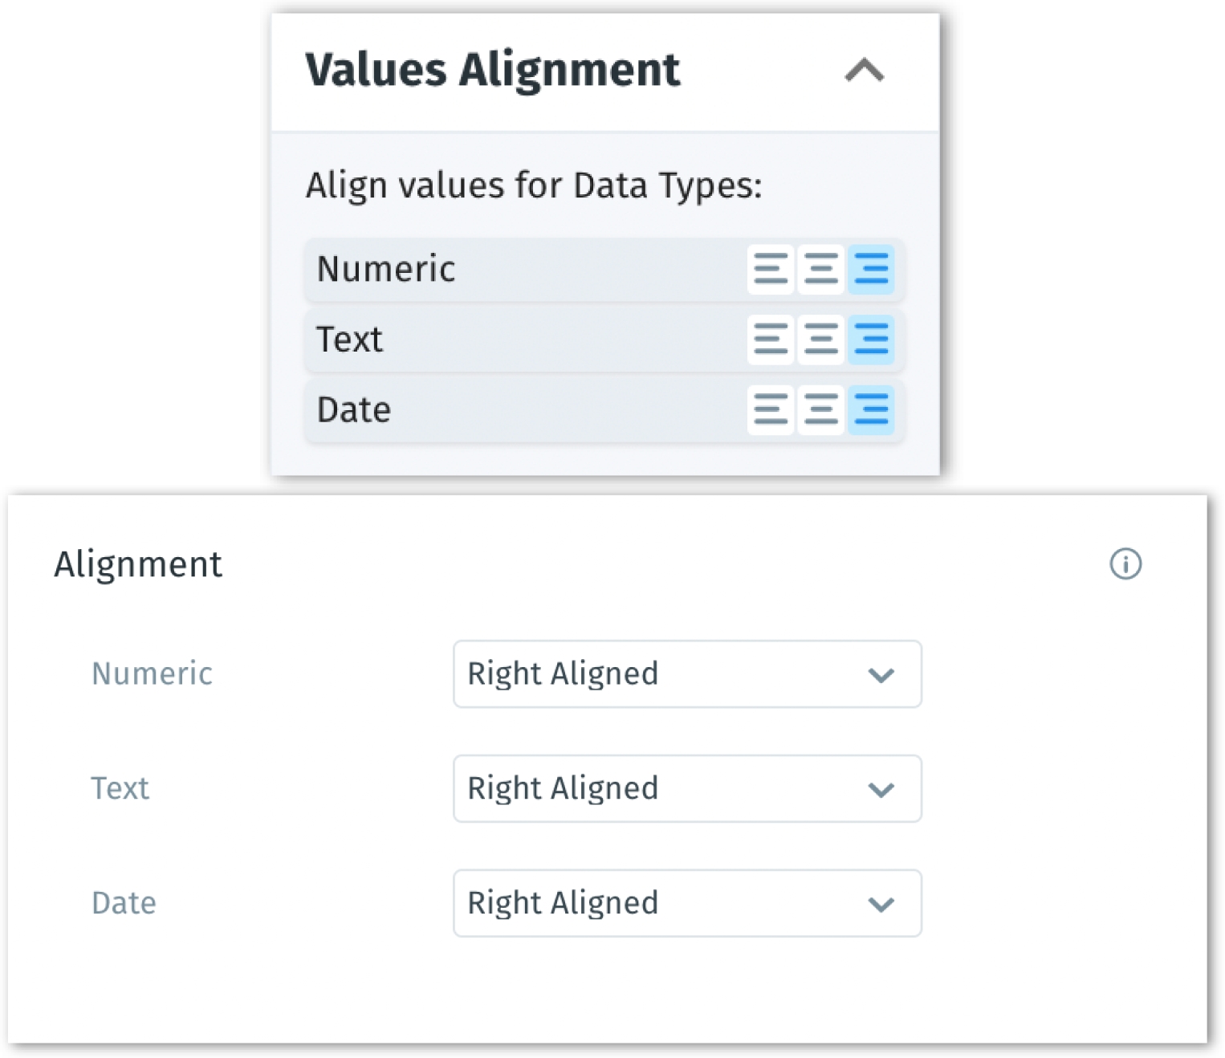Set Date values to left align
The width and height of the screenshot is (1225, 1058).
click(x=771, y=410)
